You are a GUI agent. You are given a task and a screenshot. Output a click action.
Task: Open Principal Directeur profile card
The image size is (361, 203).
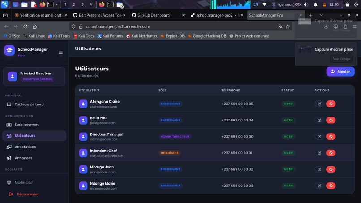point(34,76)
